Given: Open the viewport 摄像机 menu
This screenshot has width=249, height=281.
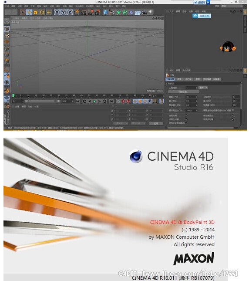Looking at the screenshot, I should click(x=24, y=18).
